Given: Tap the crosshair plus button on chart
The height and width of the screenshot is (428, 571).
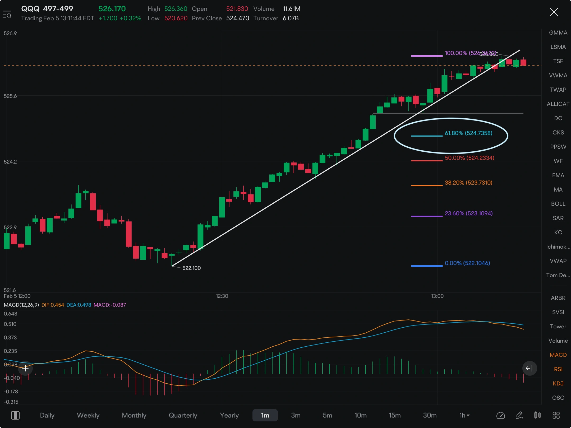Looking at the screenshot, I should (25, 368).
